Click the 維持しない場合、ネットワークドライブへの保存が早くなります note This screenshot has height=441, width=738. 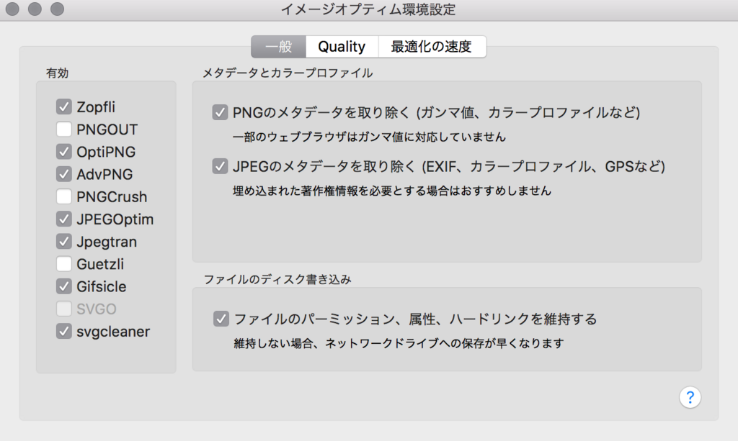tap(399, 343)
